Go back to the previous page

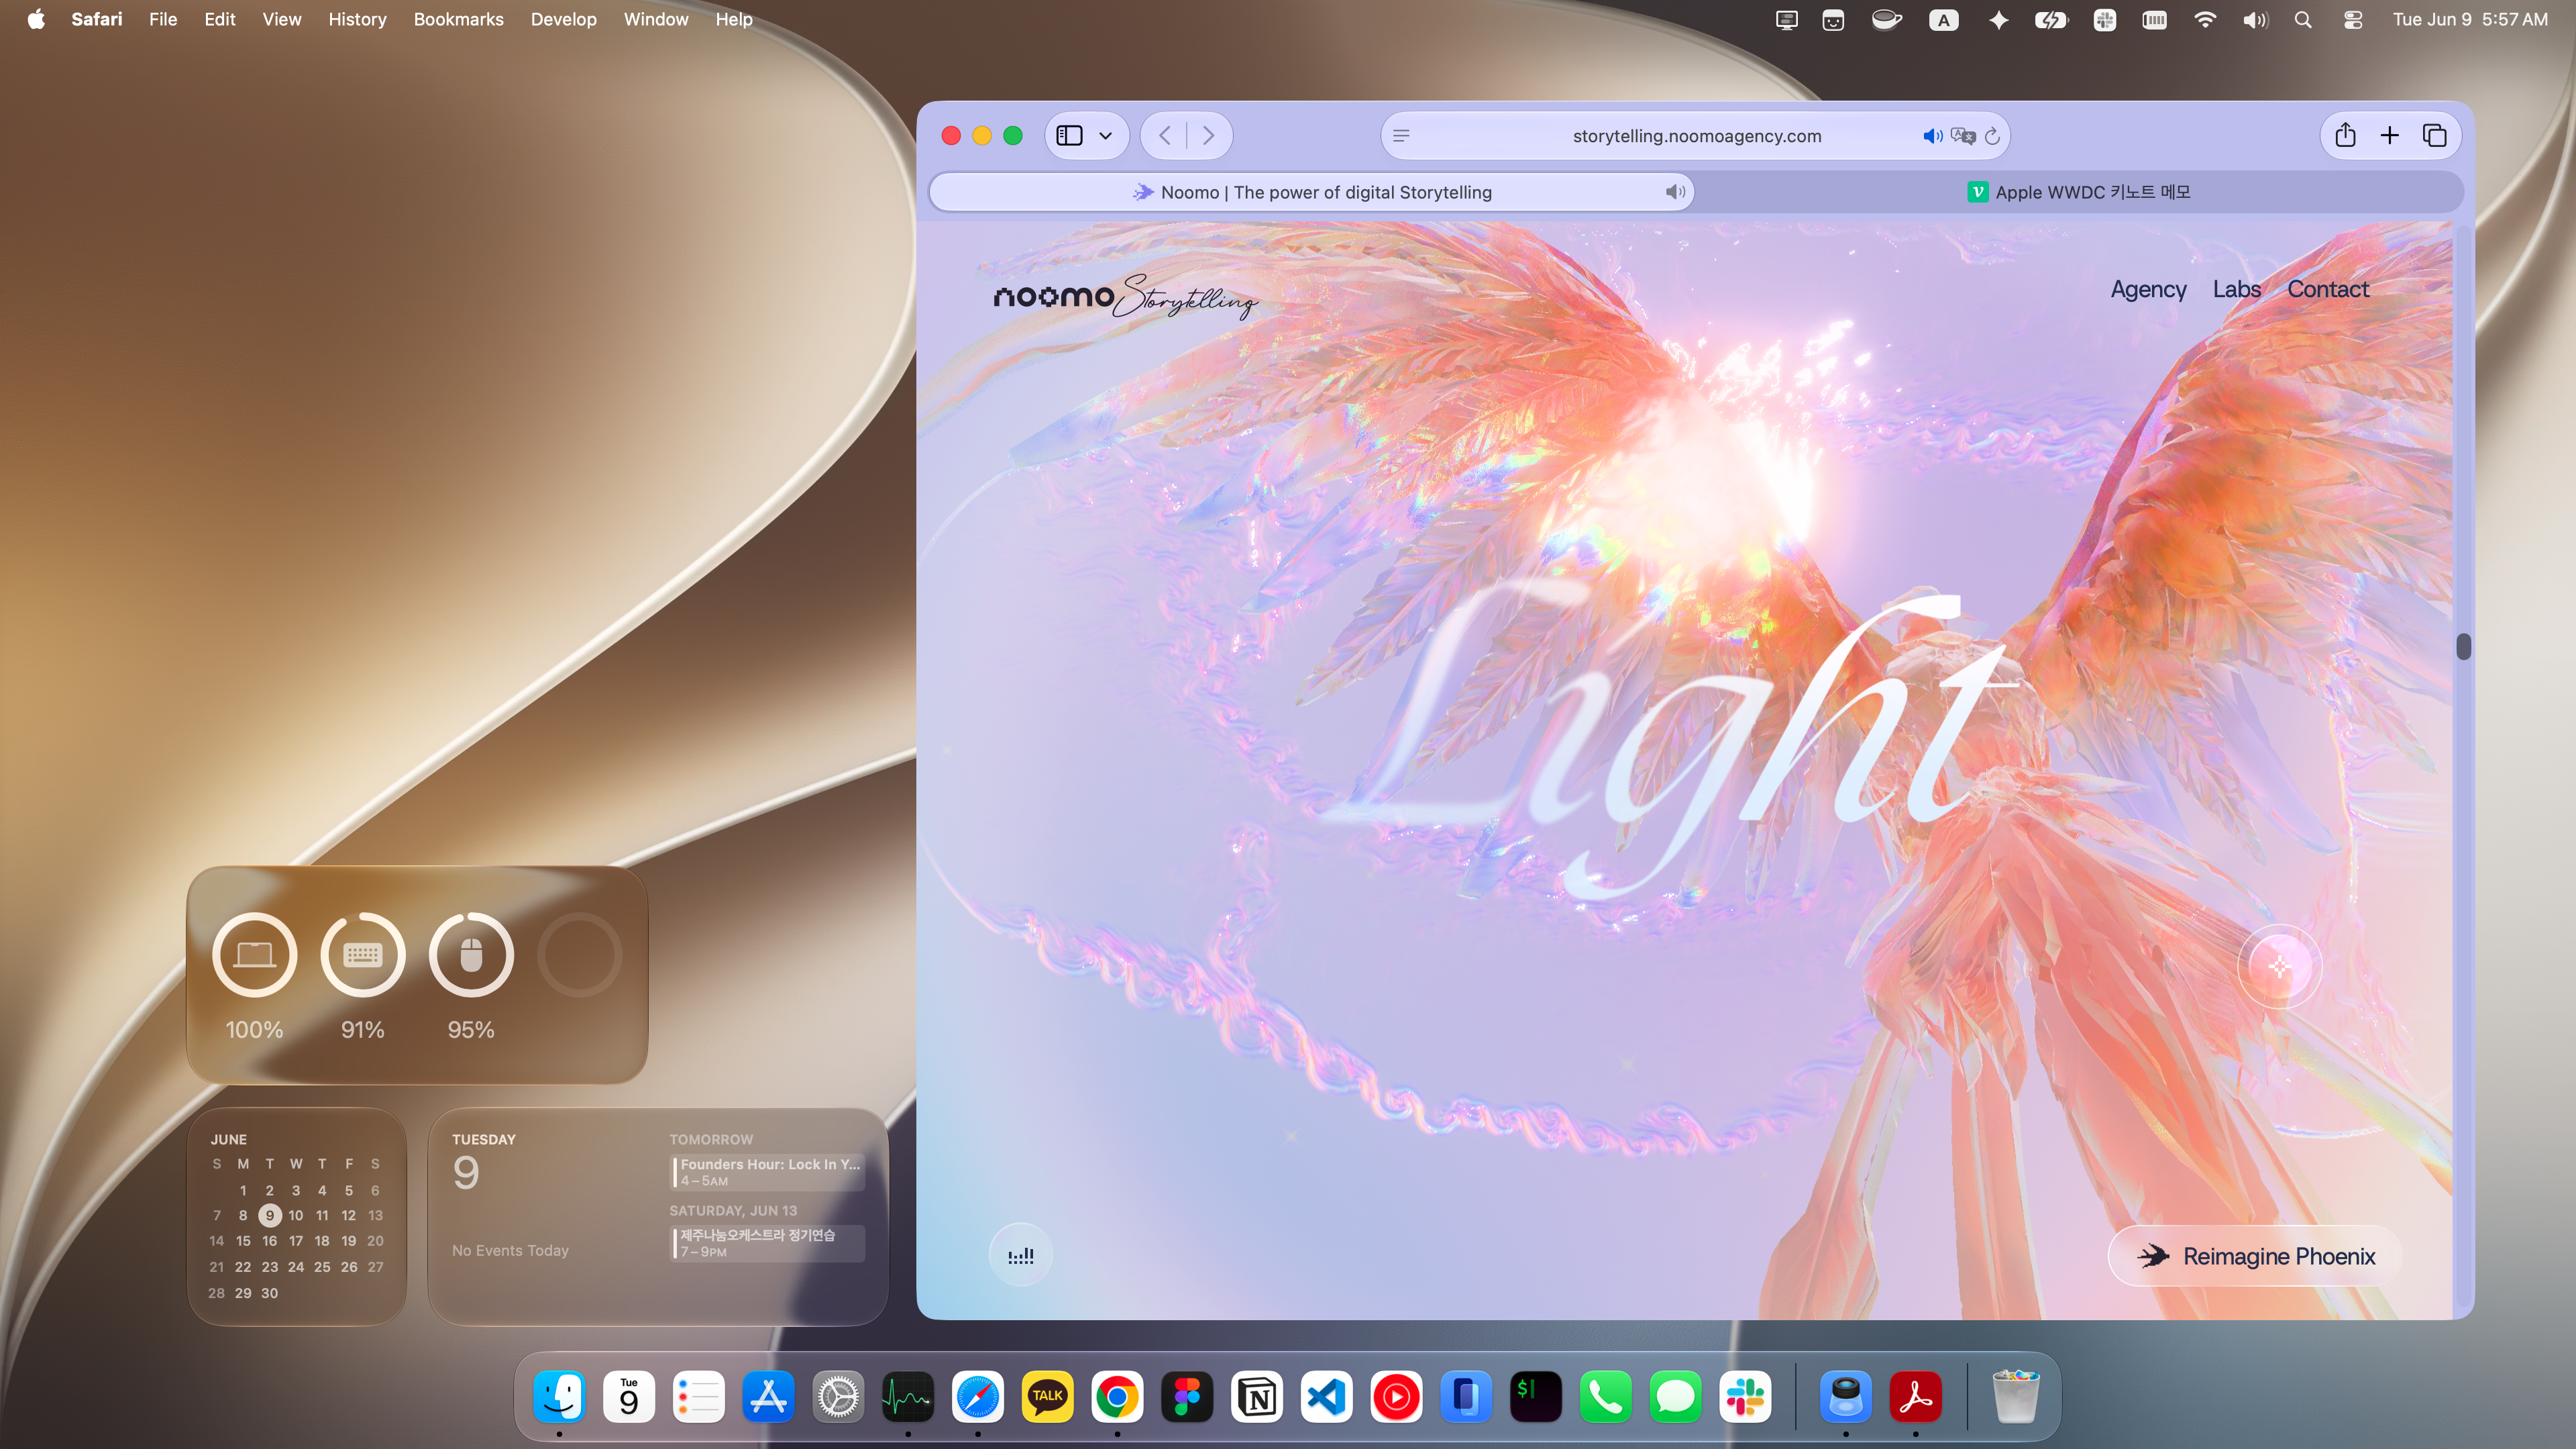pyautogui.click(x=1165, y=135)
